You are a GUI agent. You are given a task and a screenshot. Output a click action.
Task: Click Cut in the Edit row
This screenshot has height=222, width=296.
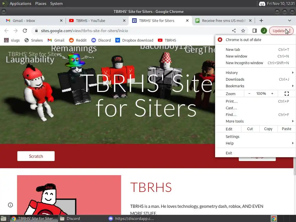click(x=250, y=129)
